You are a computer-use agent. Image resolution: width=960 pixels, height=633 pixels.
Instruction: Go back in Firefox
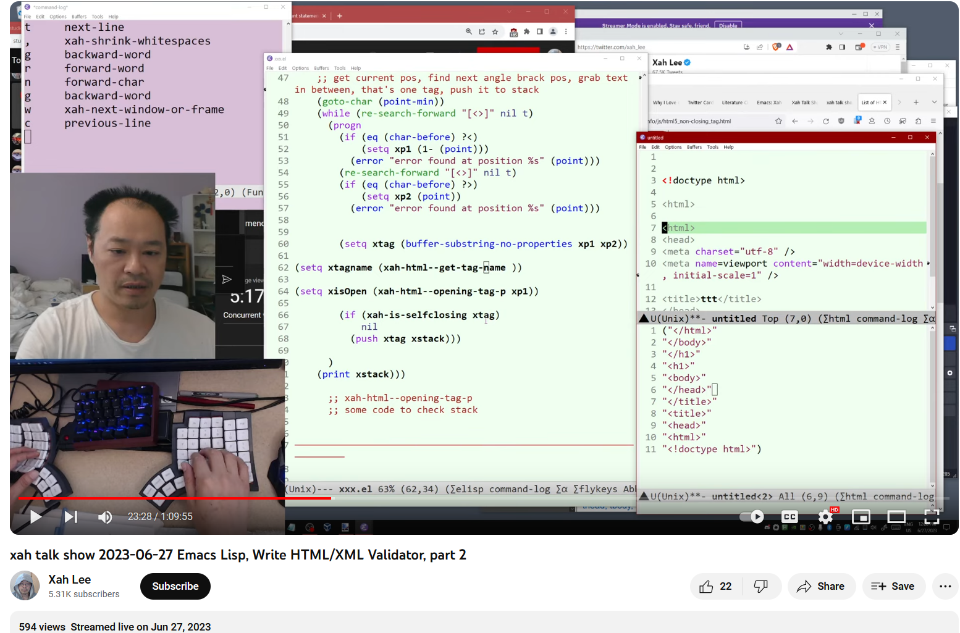tap(795, 121)
